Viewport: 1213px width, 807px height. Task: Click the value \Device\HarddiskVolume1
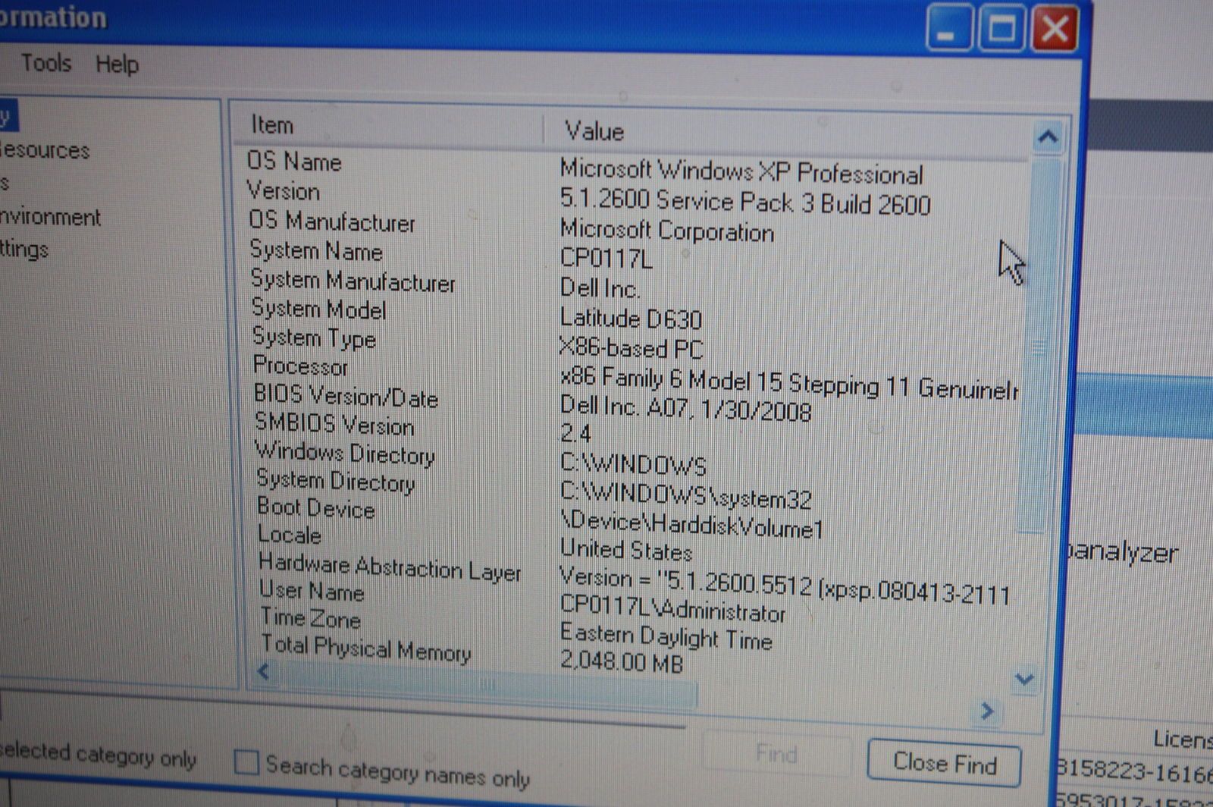click(691, 524)
